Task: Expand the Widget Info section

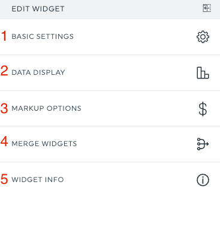Action: pos(110,180)
